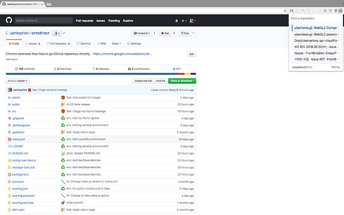Screen dimensions: 344x215
Task: Open the JaeYeopHan owner link
Action: click(x=19, y=33)
